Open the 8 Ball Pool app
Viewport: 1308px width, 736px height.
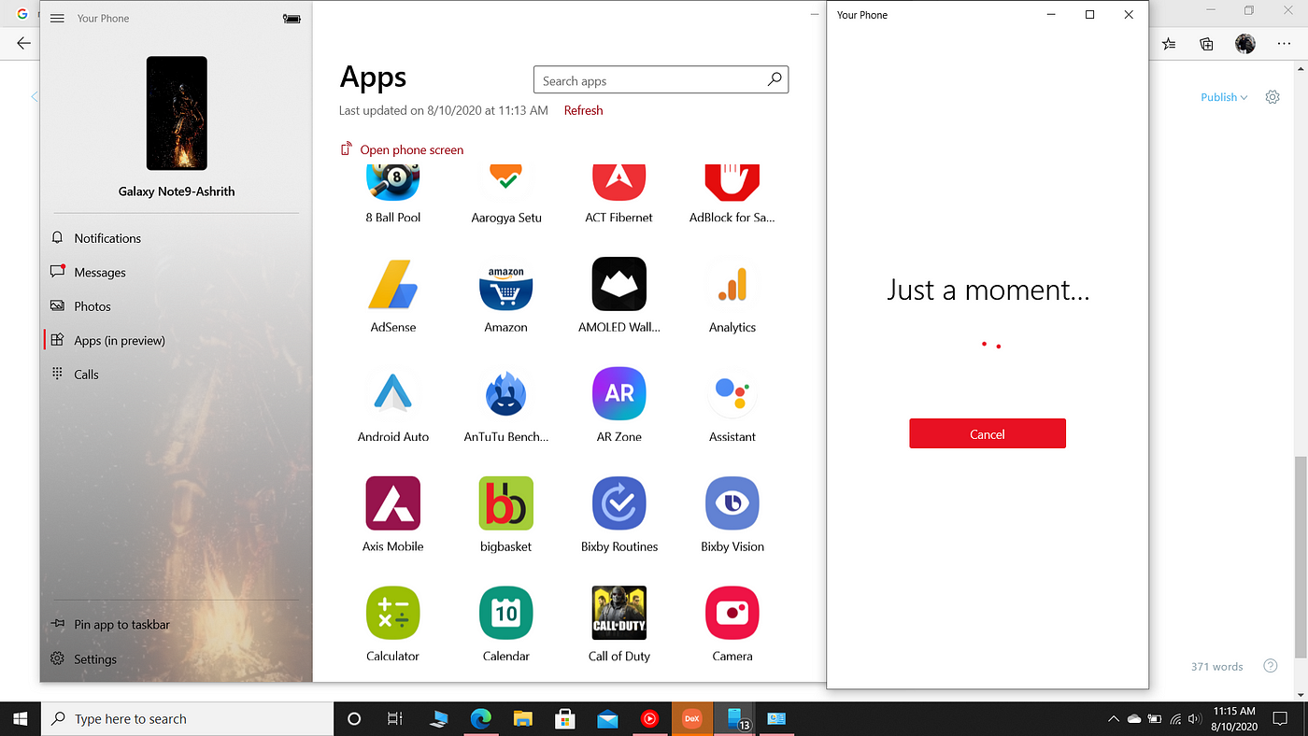click(x=392, y=182)
